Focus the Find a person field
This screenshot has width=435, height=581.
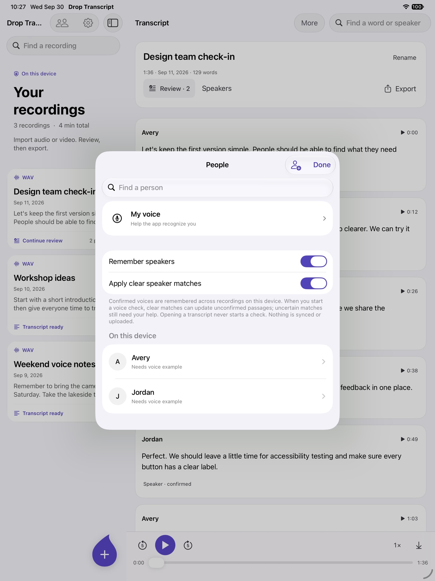pyautogui.click(x=217, y=187)
